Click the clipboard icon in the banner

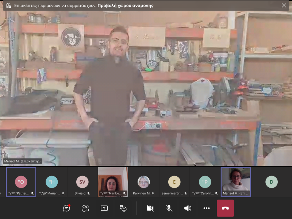[x=8, y=5]
